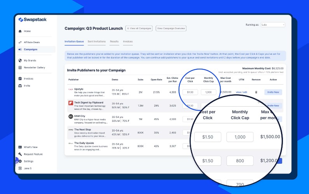
Task: Delete Upstyle using trash icon
Action: tap(256, 92)
